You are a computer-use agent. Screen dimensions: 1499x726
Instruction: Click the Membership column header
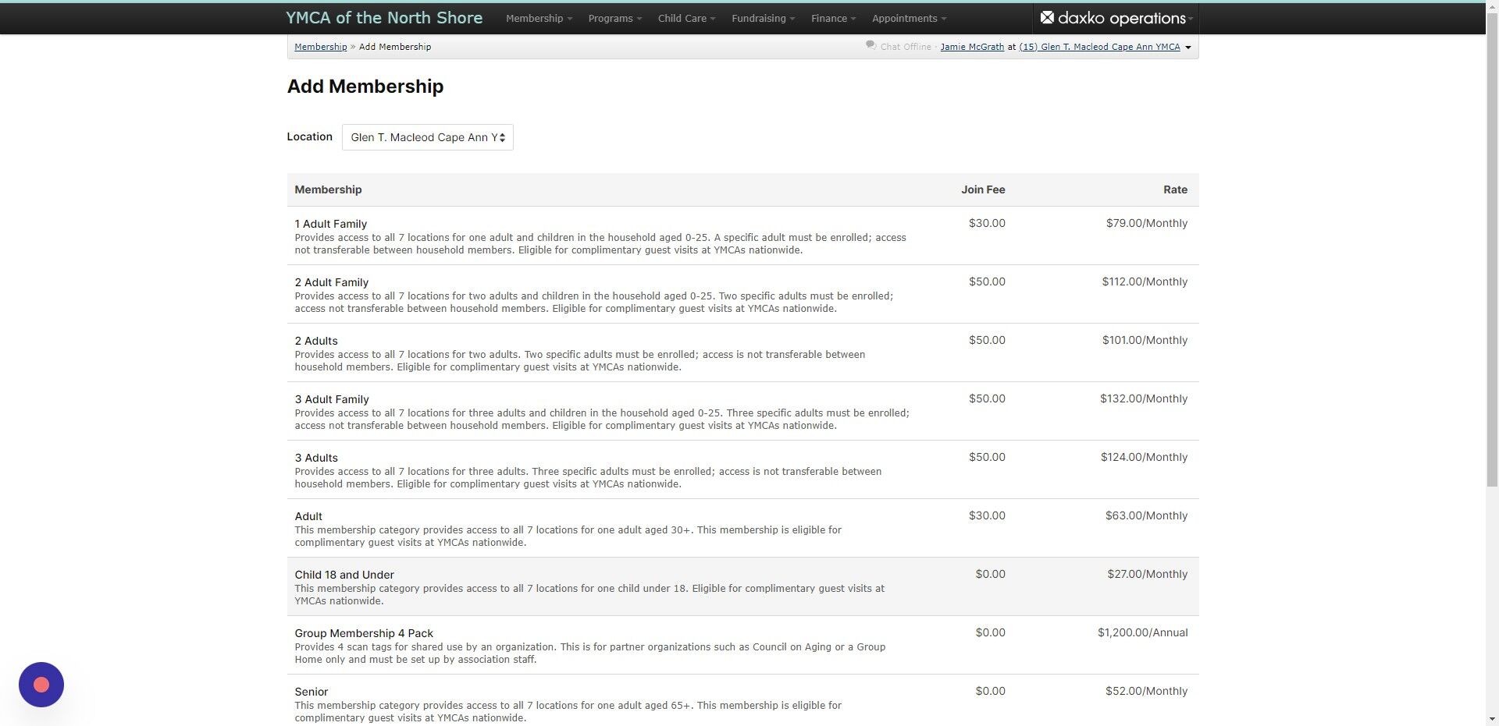[x=328, y=189]
